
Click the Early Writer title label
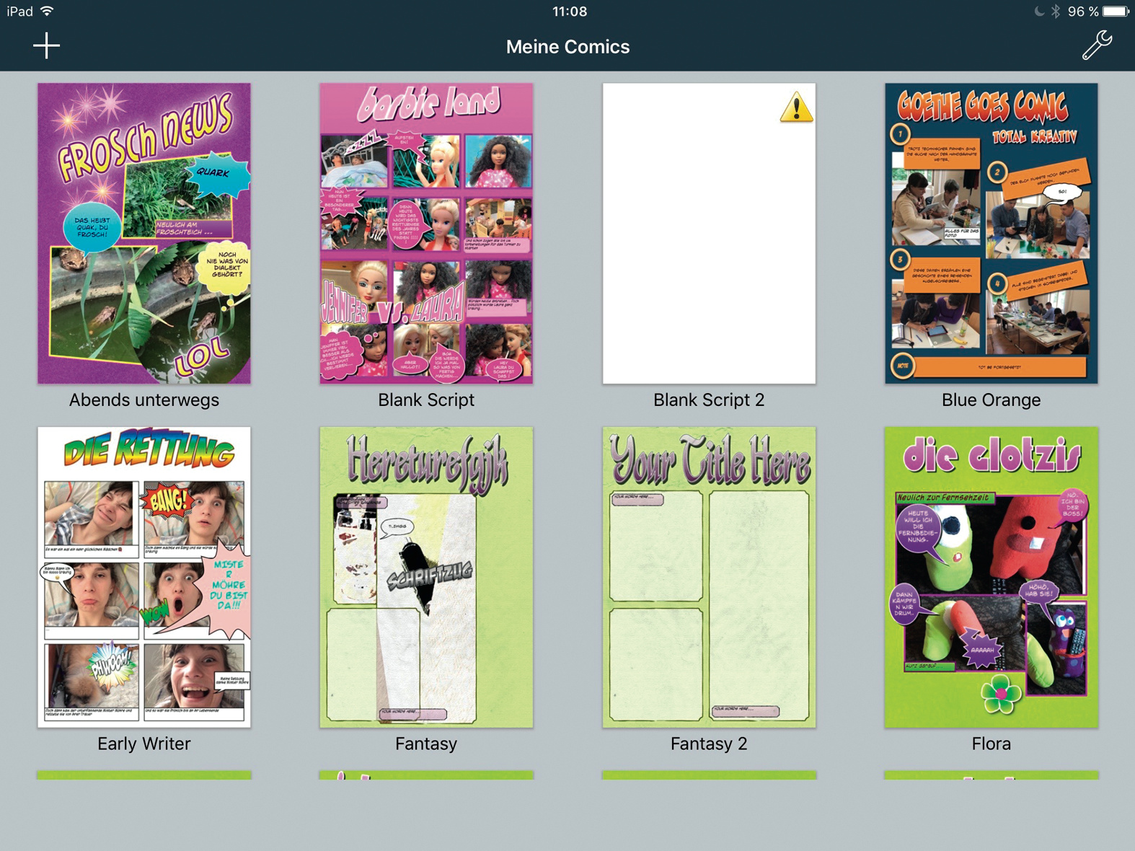coord(144,744)
